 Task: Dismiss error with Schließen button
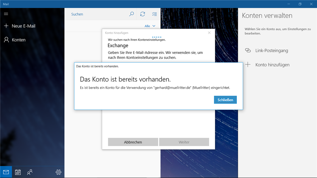pos(225,100)
